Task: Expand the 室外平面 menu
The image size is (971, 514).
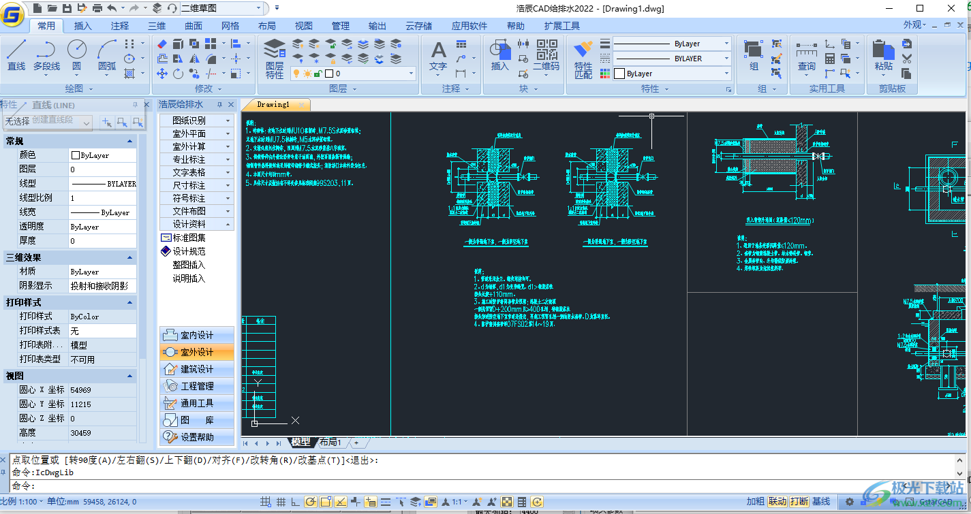Action: [196, 133]
